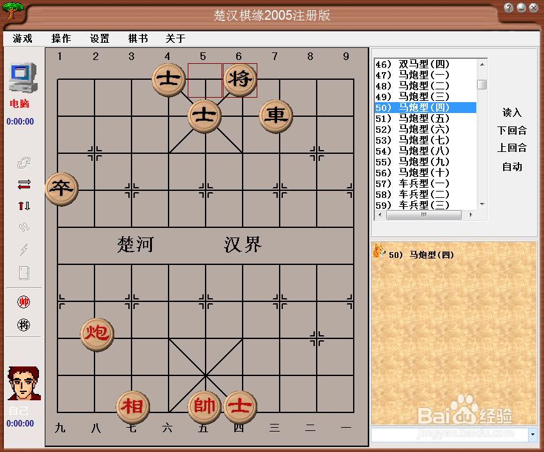This screenshot has width=544, height=452.
Task: Click the player portrait avatar
Action: pyautogui.click(x=24, y=383)
